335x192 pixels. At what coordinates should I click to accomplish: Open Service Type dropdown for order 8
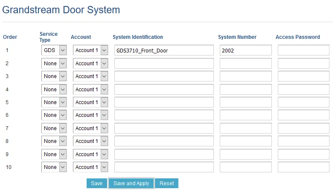[x=54, y=141]
